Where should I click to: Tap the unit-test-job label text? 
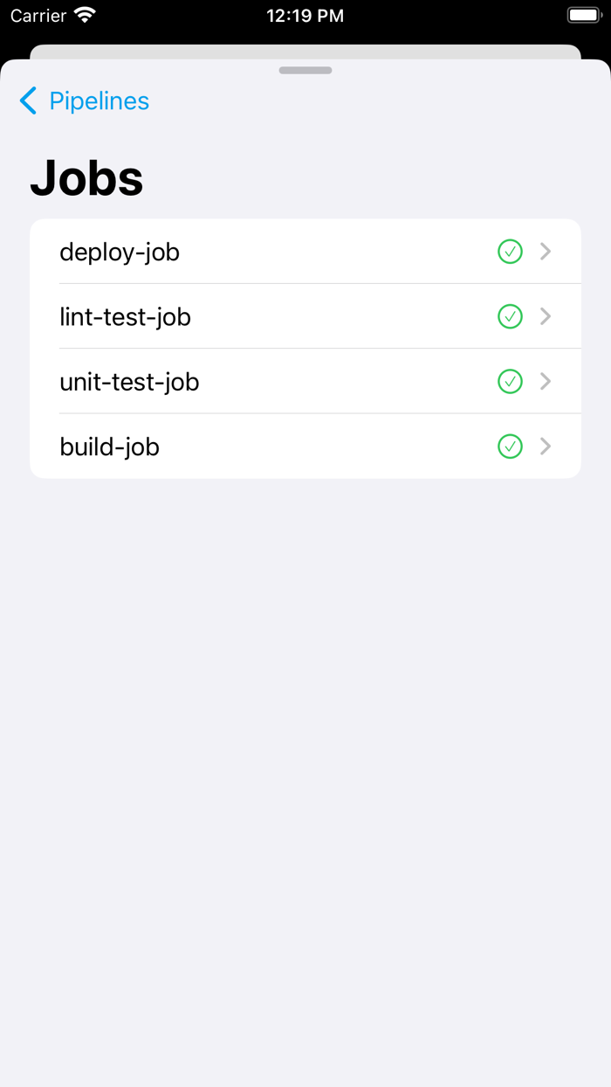point(129,381)
